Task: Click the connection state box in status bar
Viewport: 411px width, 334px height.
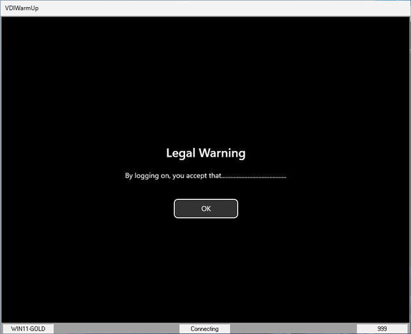Action: (204, 329)
